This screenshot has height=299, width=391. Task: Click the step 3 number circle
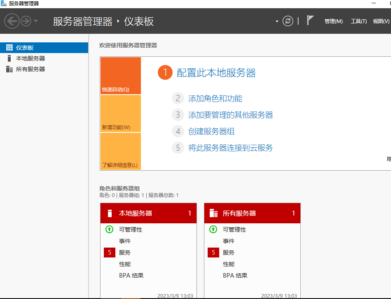(x=178, y=115)
